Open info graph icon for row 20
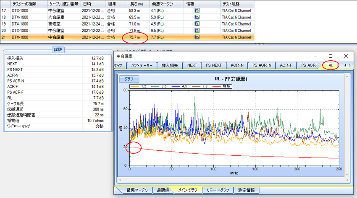The height and width of the screenshot is (198, 357). tap(197, 31)
